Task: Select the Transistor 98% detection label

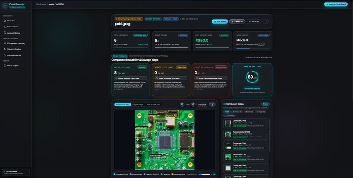Action: point(155,156)
